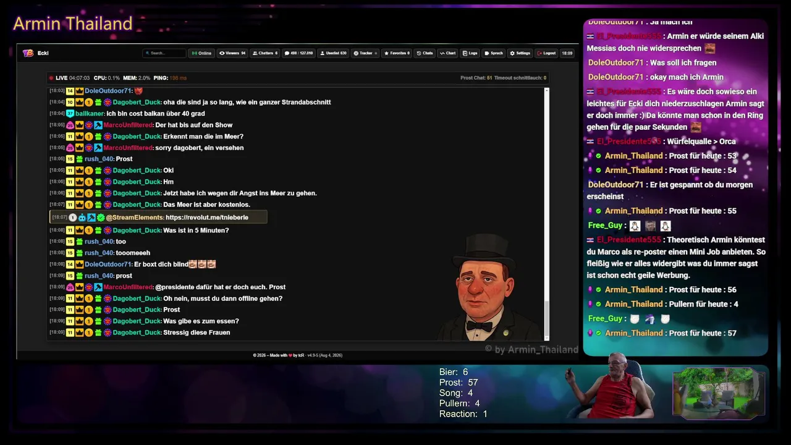The image size is (791, 445).
Task: Click username balikaner in chat
Action: 90,114
